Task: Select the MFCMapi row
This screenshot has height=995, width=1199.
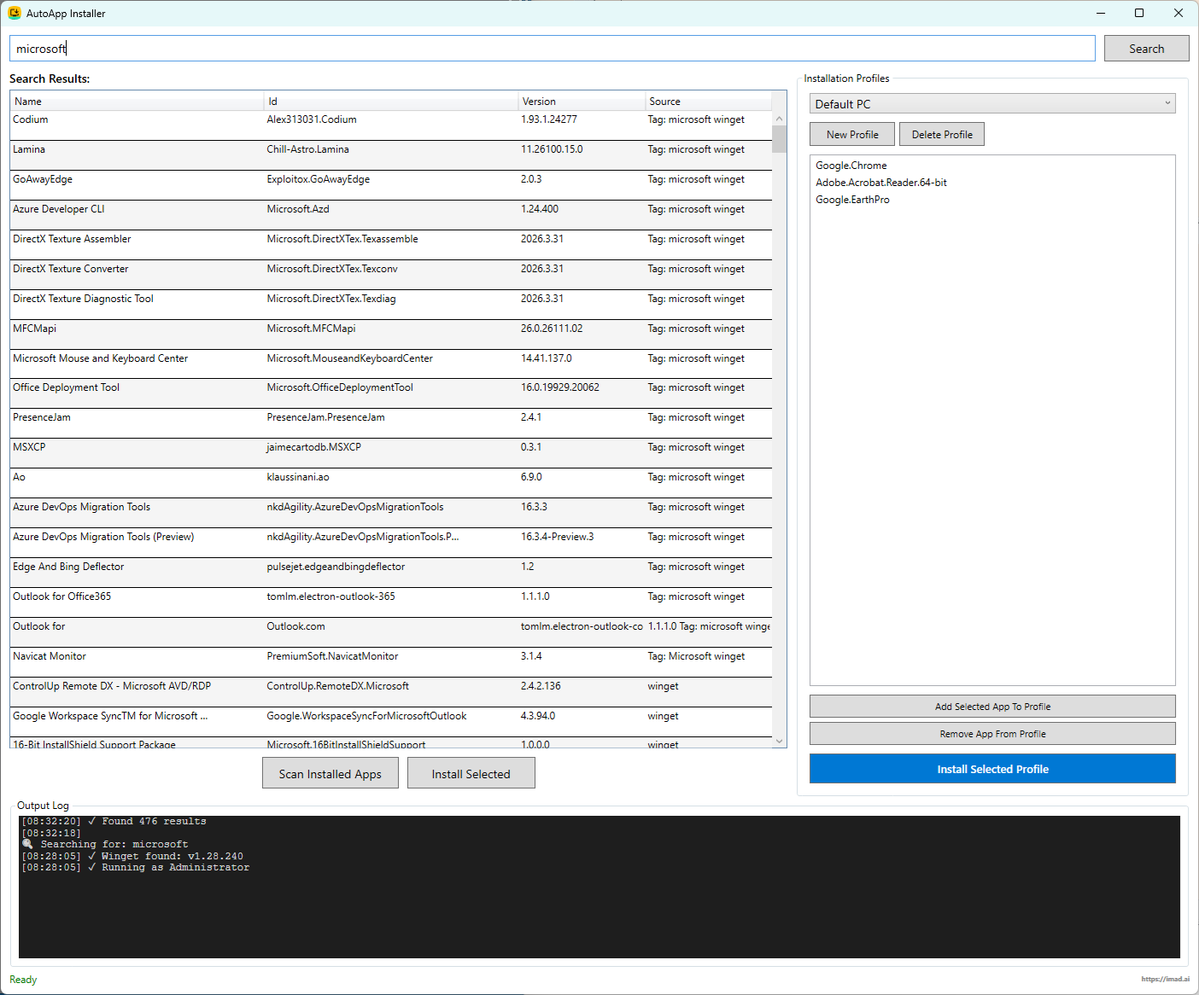Action: [x=391, y=335]
